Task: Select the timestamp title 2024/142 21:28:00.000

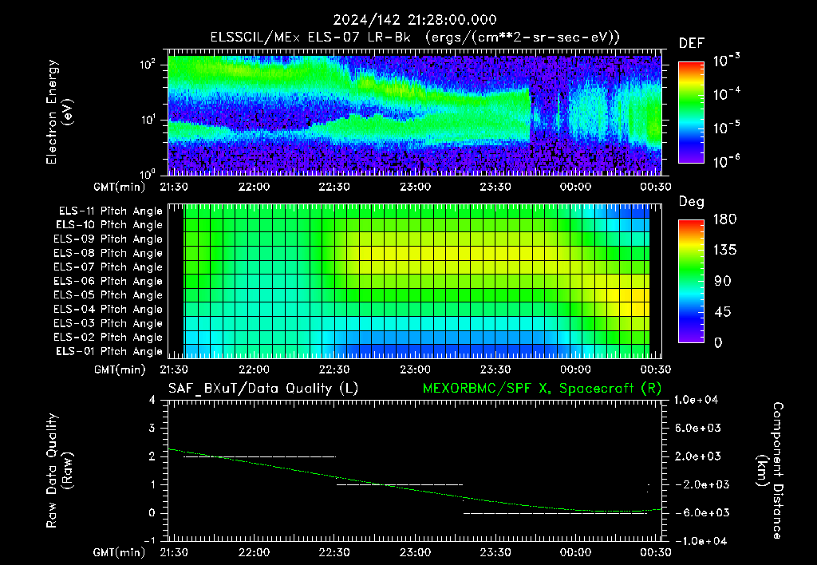Action: 415,20
